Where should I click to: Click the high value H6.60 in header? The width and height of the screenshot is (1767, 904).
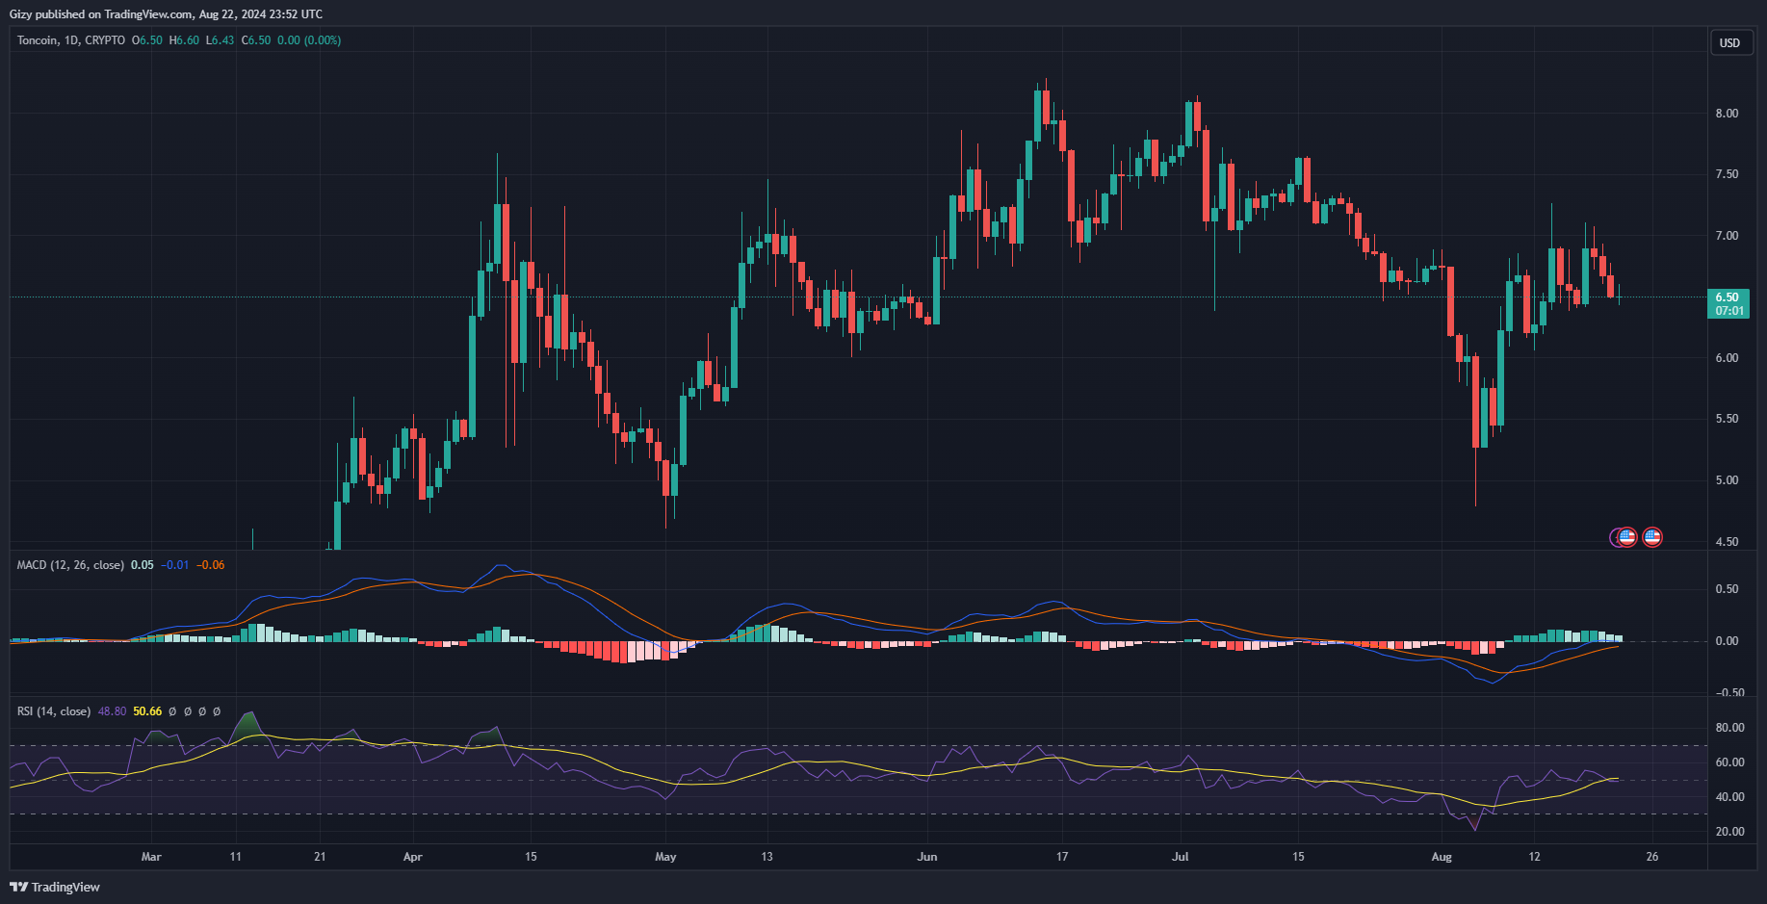pyautogui.click(x=184, y=40)
